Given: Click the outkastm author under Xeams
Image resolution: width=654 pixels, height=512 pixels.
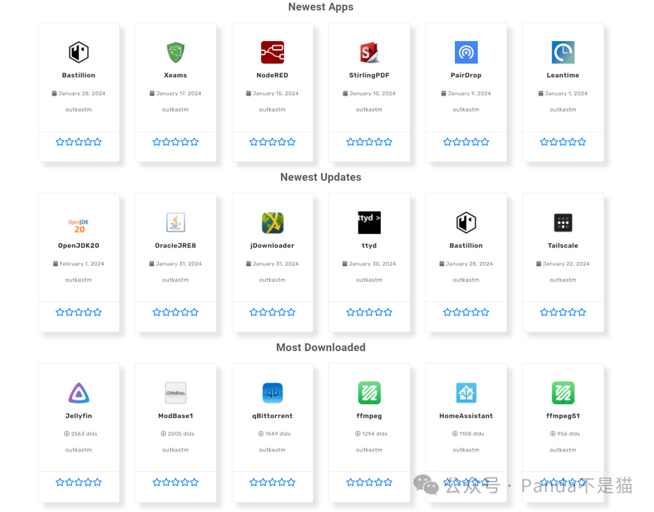Looking at the screenshot, I should (x=175, y=110).
